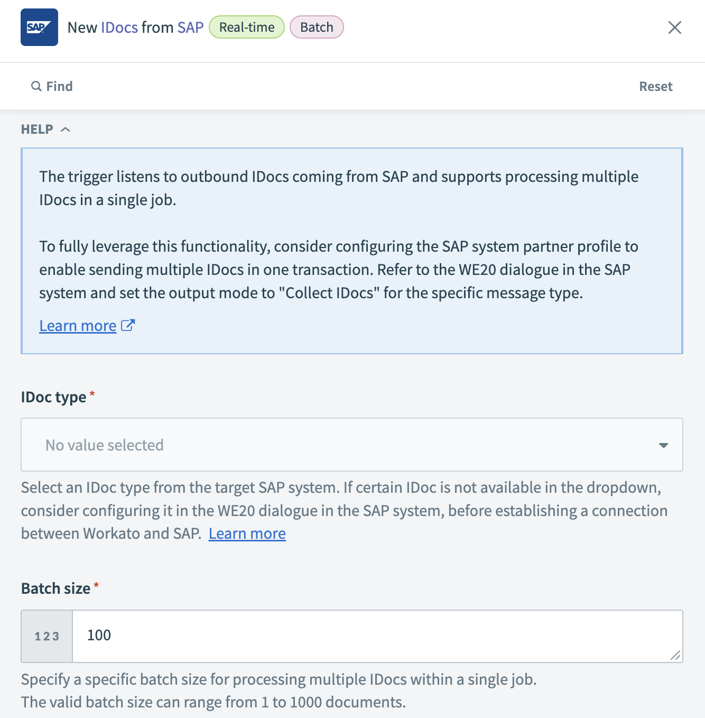Enable Batch mode for the trigger

[317, 27]
